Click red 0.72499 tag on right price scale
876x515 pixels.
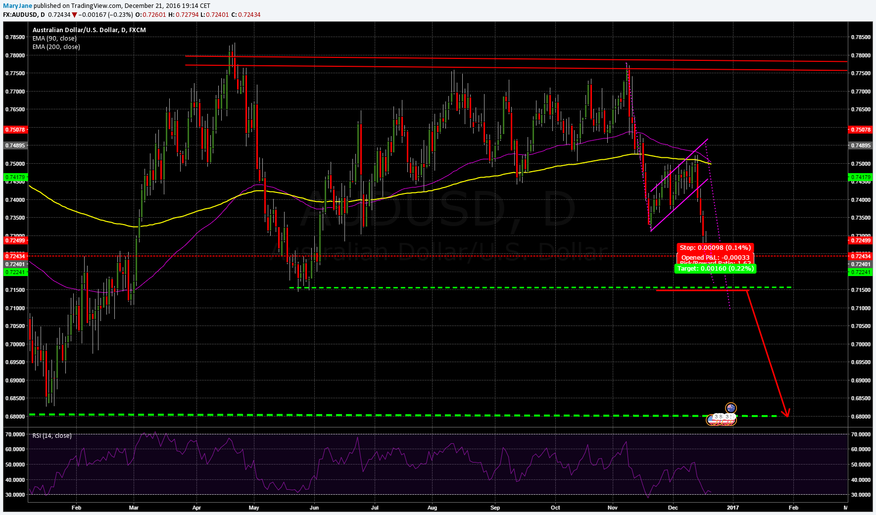point(860,240)
